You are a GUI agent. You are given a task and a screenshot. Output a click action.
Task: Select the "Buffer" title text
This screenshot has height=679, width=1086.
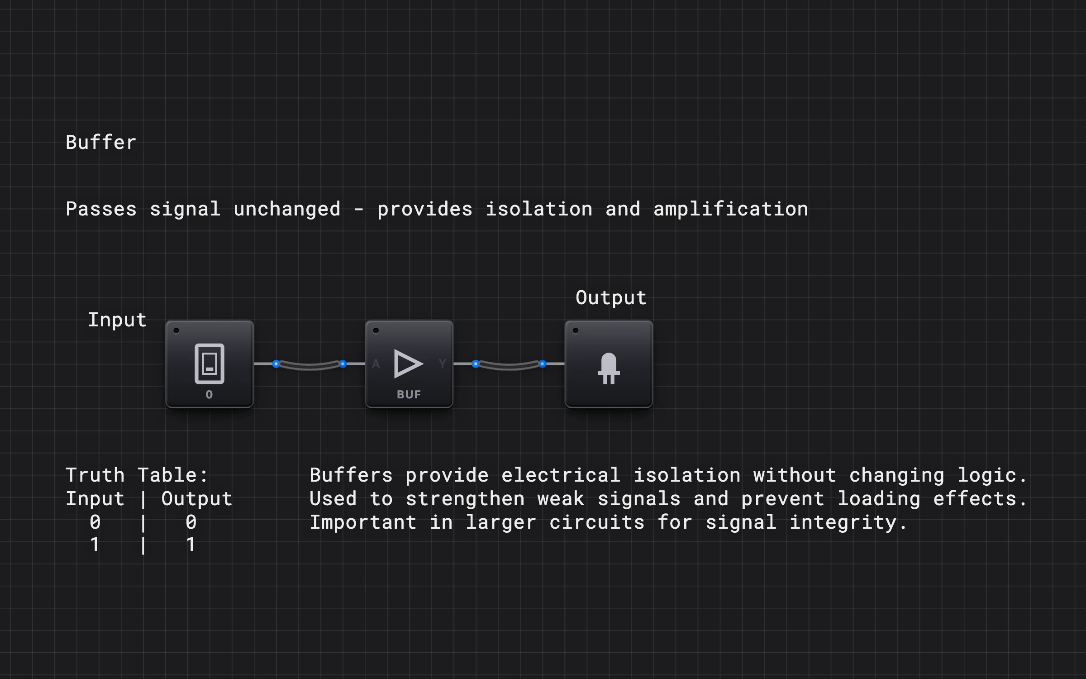(101, 142)
